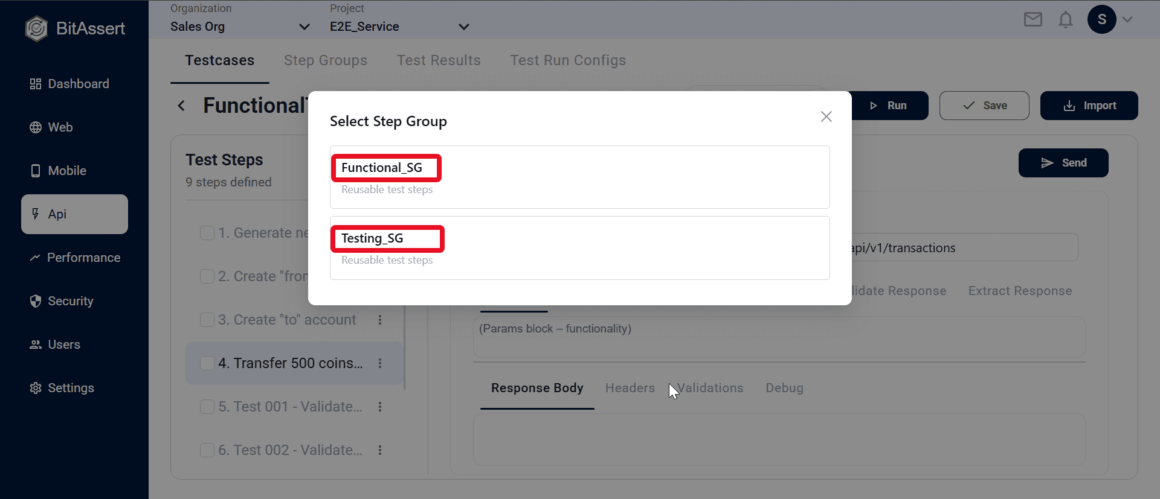Image resolution: width=1160 pixels, height=499 pixels.
Task: Open notifications bell
Action: click(1066, 20)
